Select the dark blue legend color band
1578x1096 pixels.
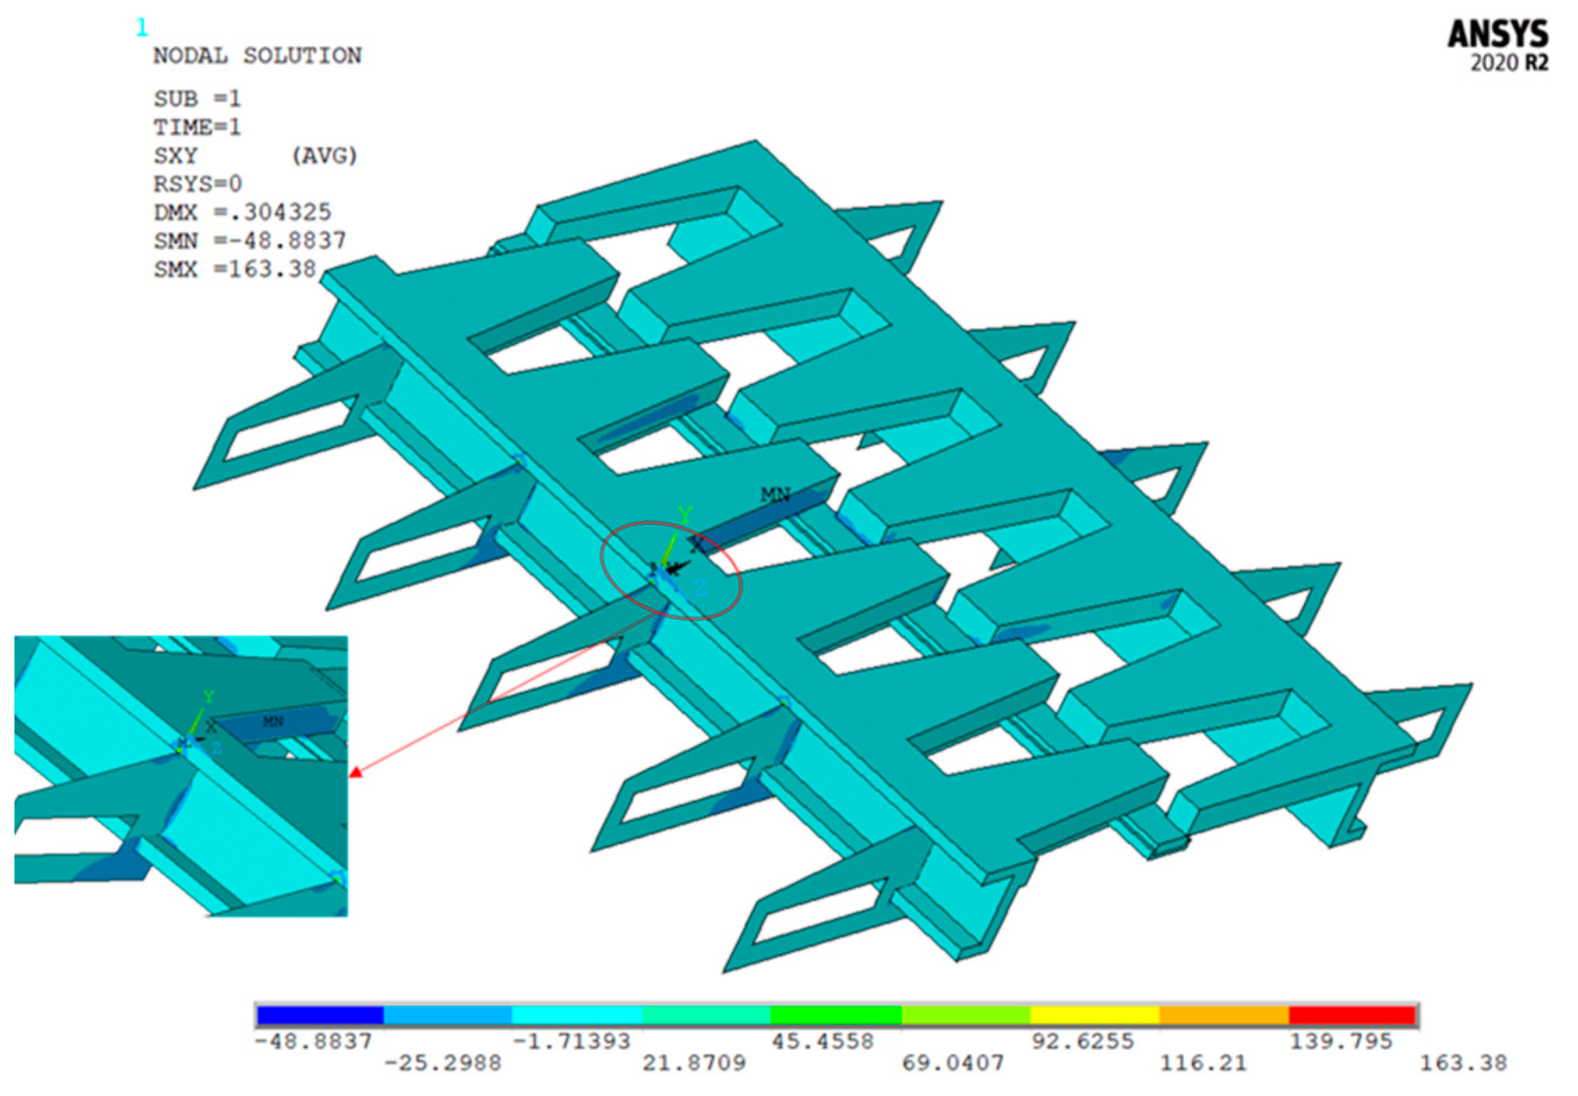(320, 1015)
